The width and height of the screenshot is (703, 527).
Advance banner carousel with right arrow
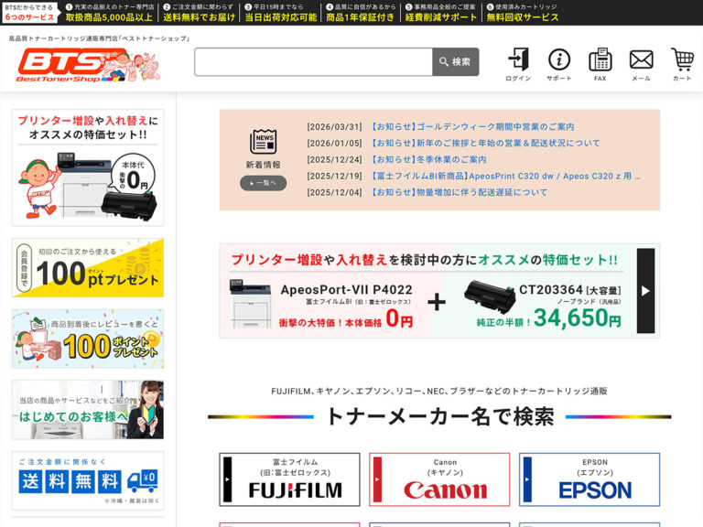[645, 291]
